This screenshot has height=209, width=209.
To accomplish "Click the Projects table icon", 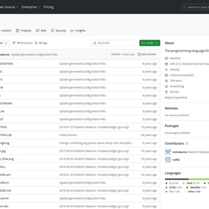I will point(17,31).
